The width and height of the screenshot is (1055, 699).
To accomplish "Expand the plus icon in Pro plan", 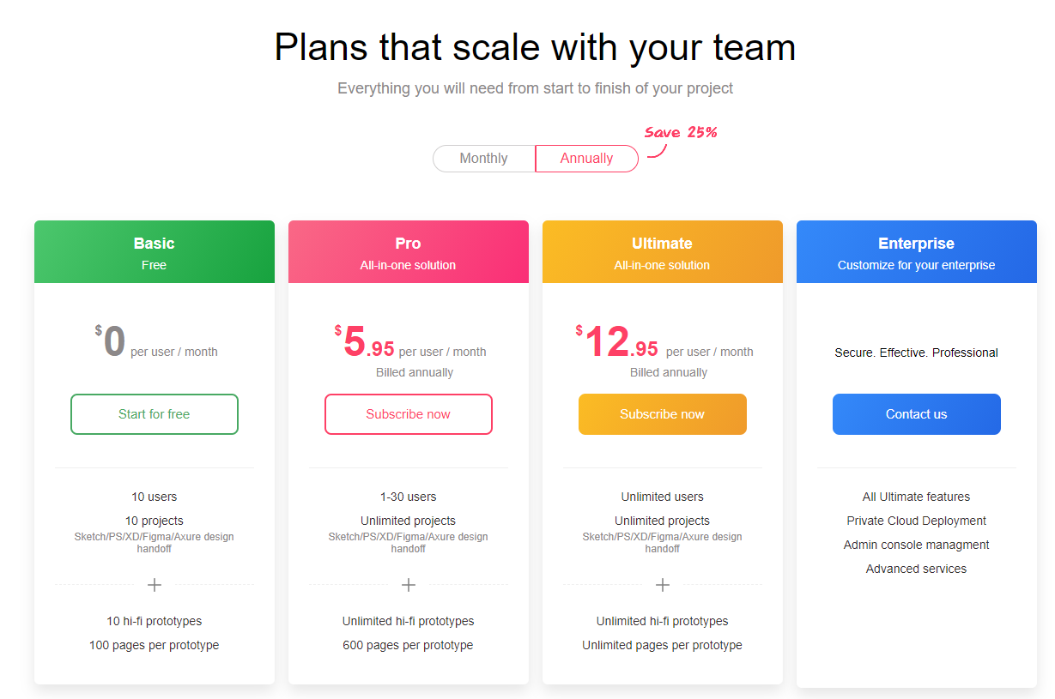I will (x=409, y=585).
